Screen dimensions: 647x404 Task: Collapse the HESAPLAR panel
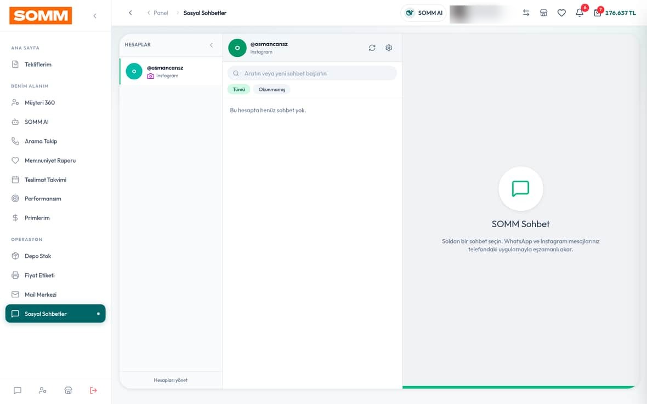tap(211, 45)
